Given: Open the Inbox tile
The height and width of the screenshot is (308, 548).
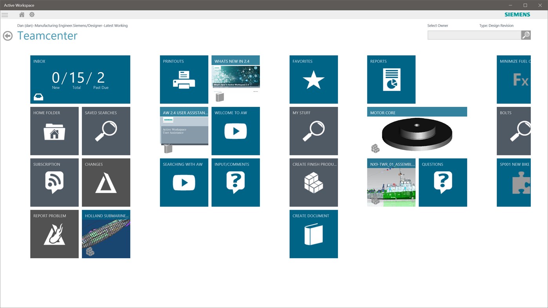Looking at the screenshot, I should point(80,79).
